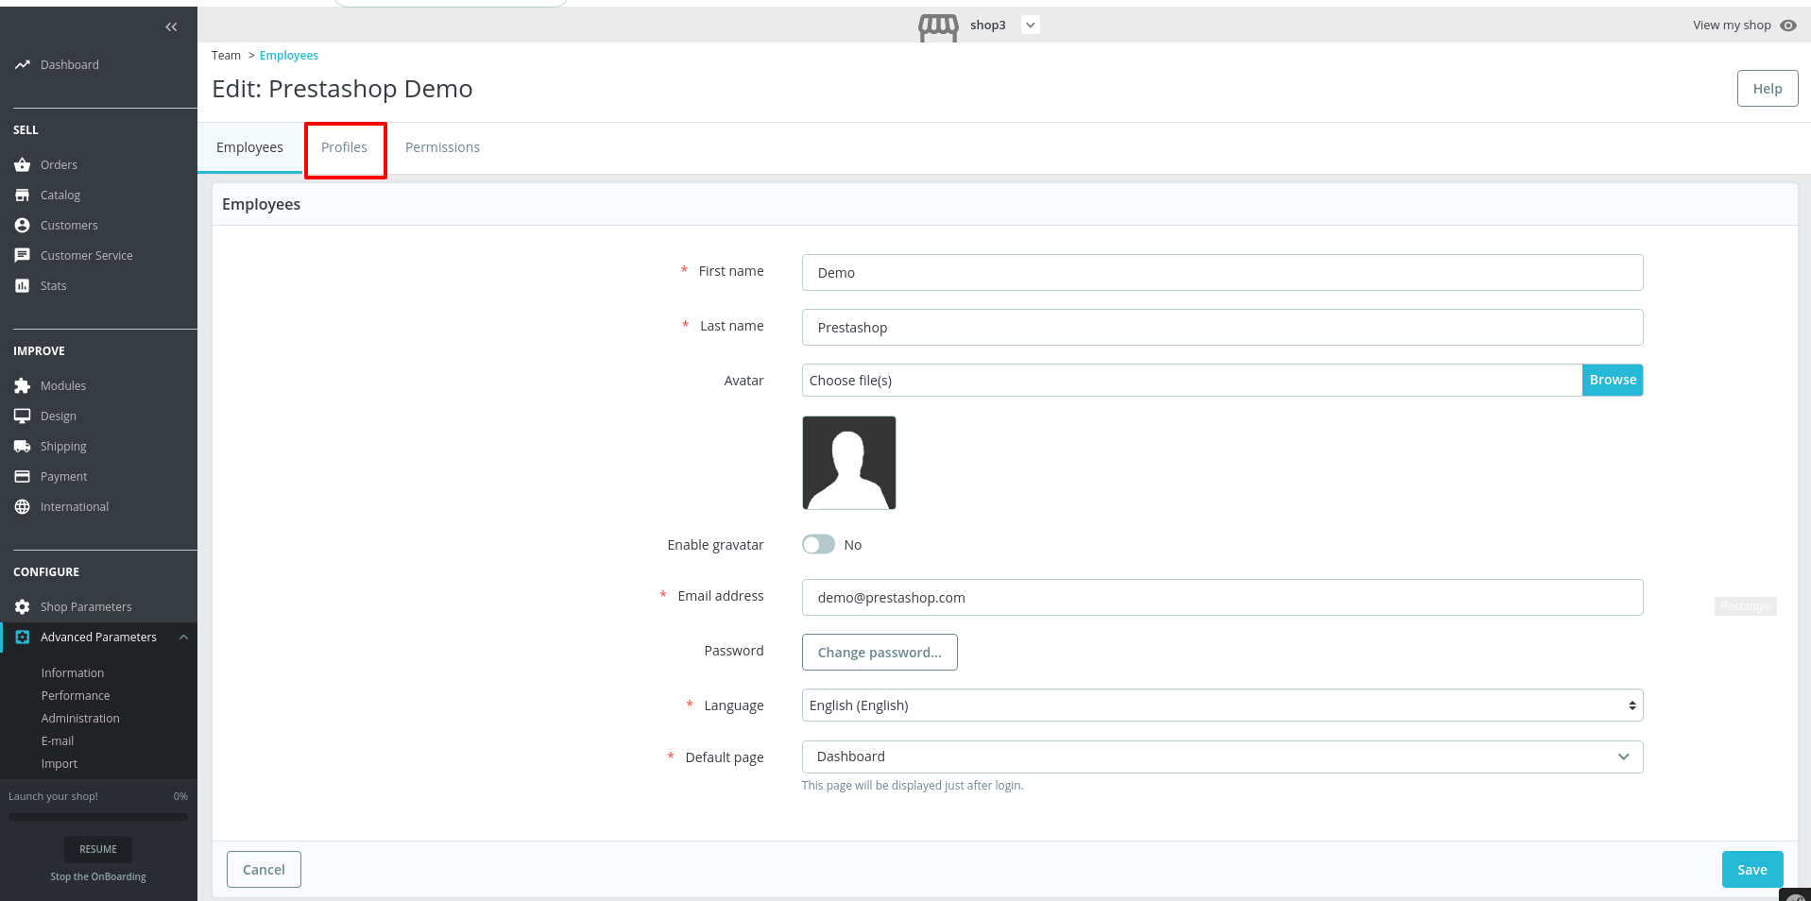This screenshot has width=1811, height=901.
Task: Switch to the Permissions tab
Action: click(x=442, y=147)
